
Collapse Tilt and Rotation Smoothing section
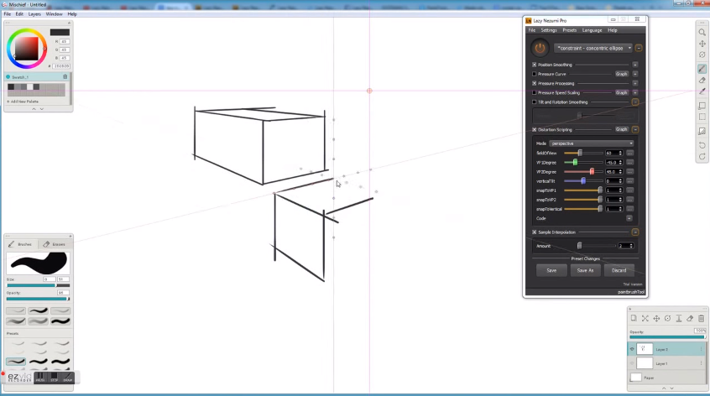(x=635, y=102)
